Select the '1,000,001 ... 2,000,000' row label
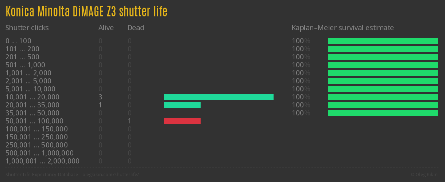Viewport: 445px width, 182px height. [x=42, y=161]
